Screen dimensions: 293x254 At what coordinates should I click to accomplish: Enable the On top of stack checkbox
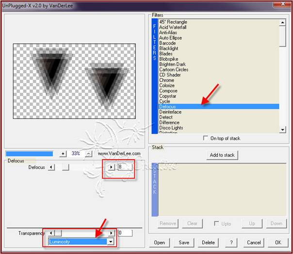[x=206, y=138]
